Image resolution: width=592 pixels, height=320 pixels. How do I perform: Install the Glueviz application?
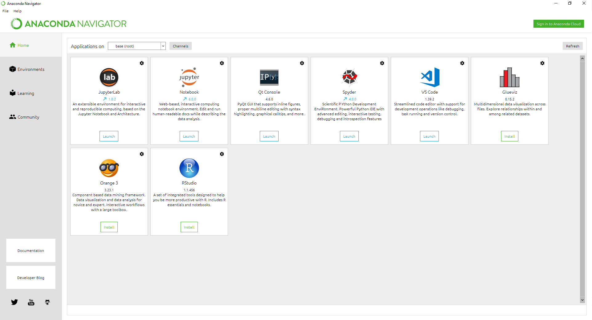coord(509,136)
